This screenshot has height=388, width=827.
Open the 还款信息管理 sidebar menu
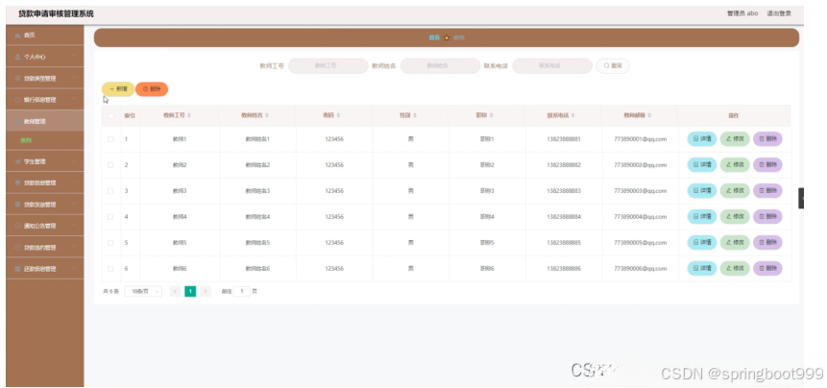click(45, 269)
